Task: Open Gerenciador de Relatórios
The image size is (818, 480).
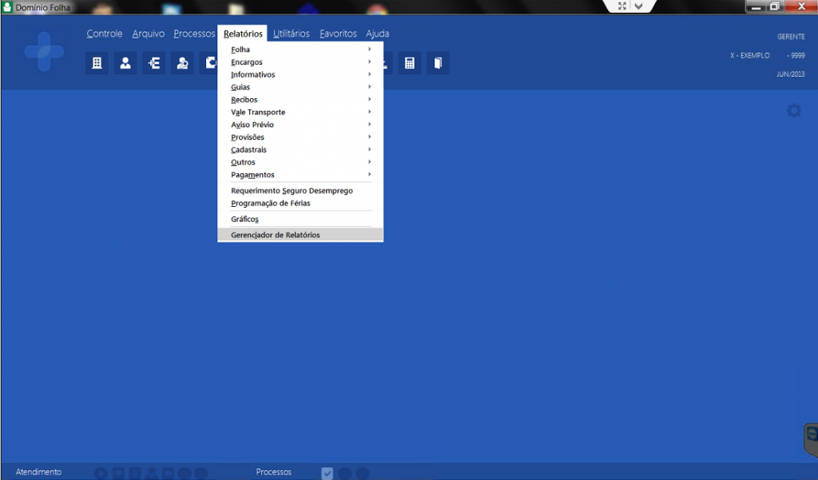Action: [x=300, y=235]
